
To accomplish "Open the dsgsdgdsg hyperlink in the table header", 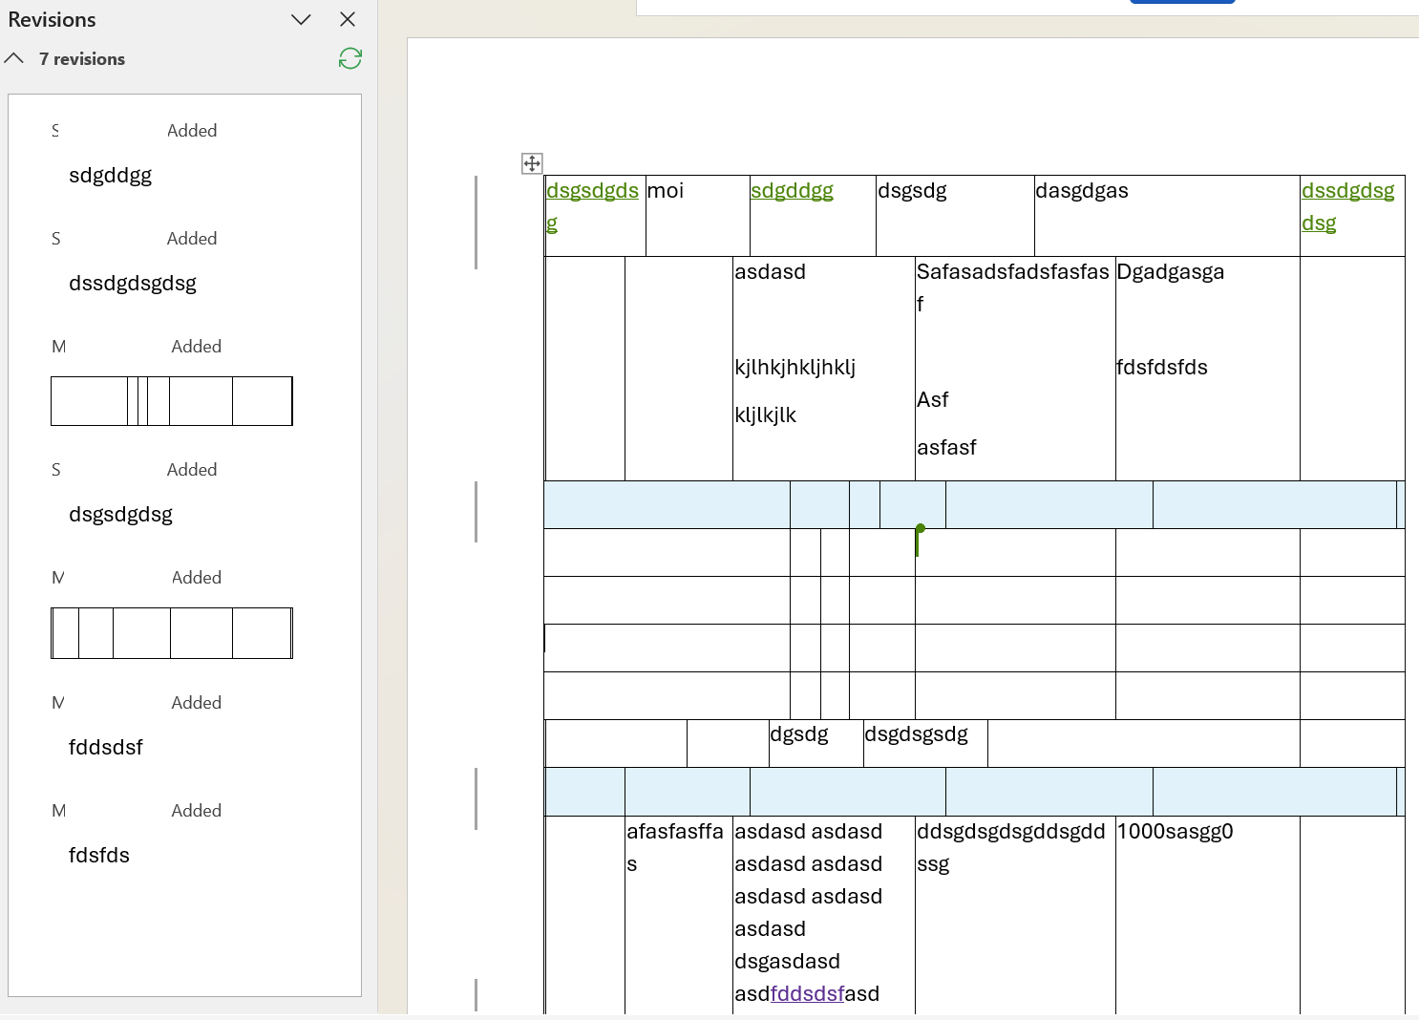I will point(592,190).
